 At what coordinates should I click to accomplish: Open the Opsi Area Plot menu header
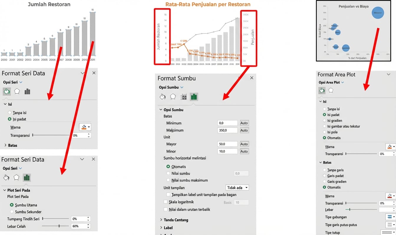331,82
